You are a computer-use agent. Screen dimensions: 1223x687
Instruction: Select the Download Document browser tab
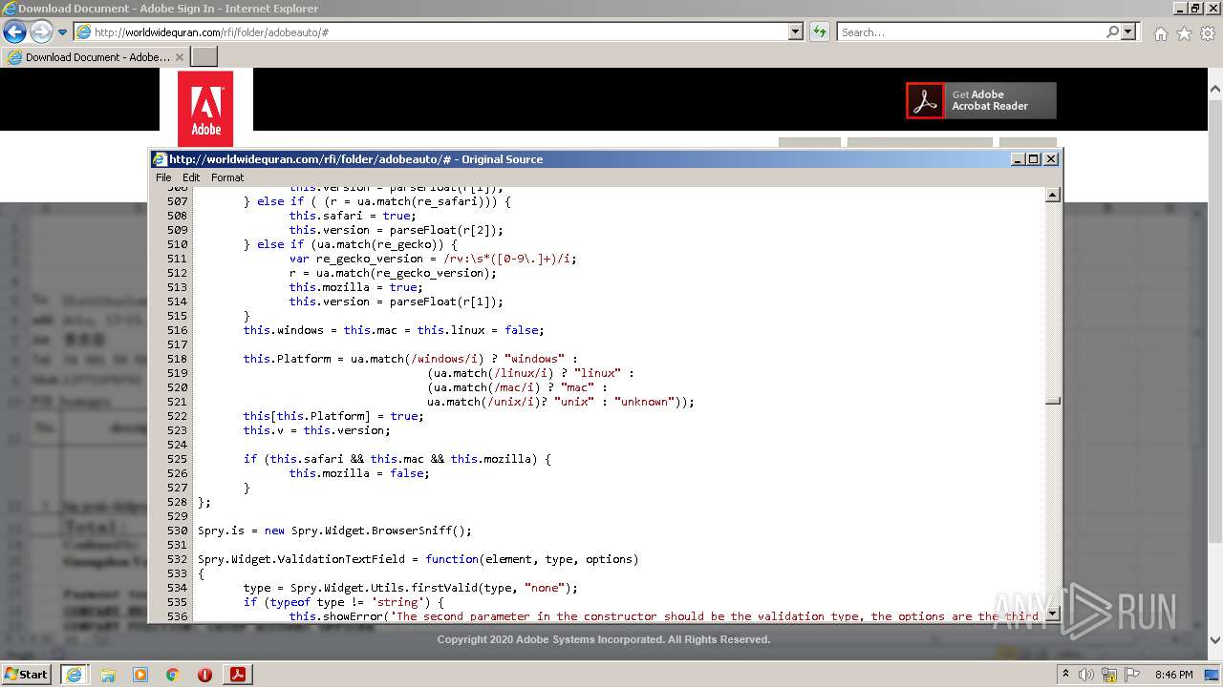96,57
